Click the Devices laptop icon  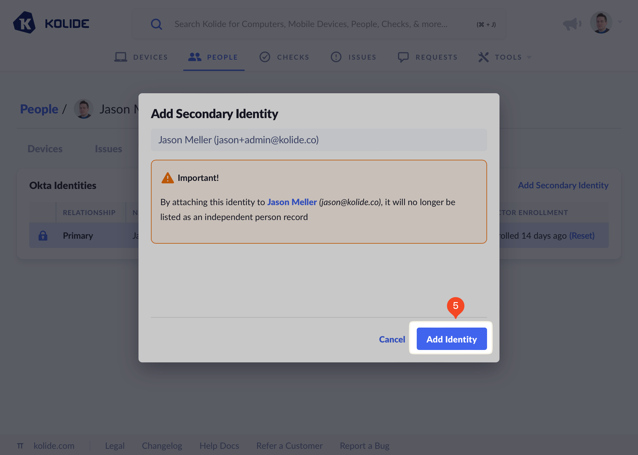tap(120, 57)
